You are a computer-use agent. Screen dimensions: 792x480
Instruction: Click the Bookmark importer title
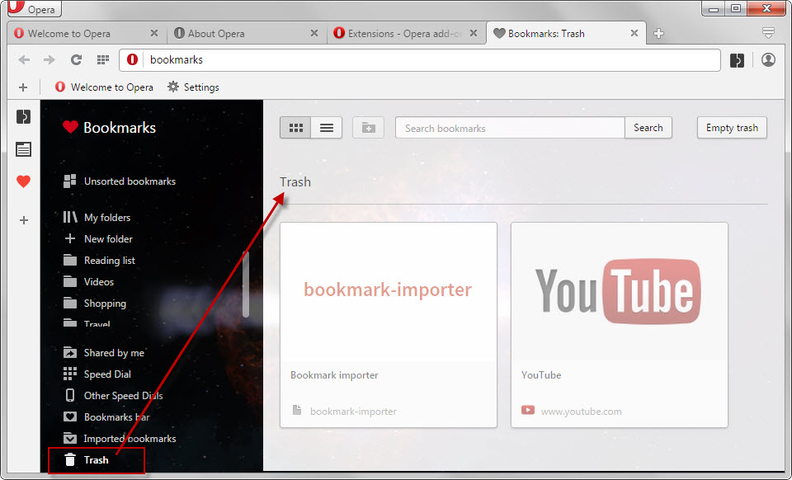click(334, 375)
